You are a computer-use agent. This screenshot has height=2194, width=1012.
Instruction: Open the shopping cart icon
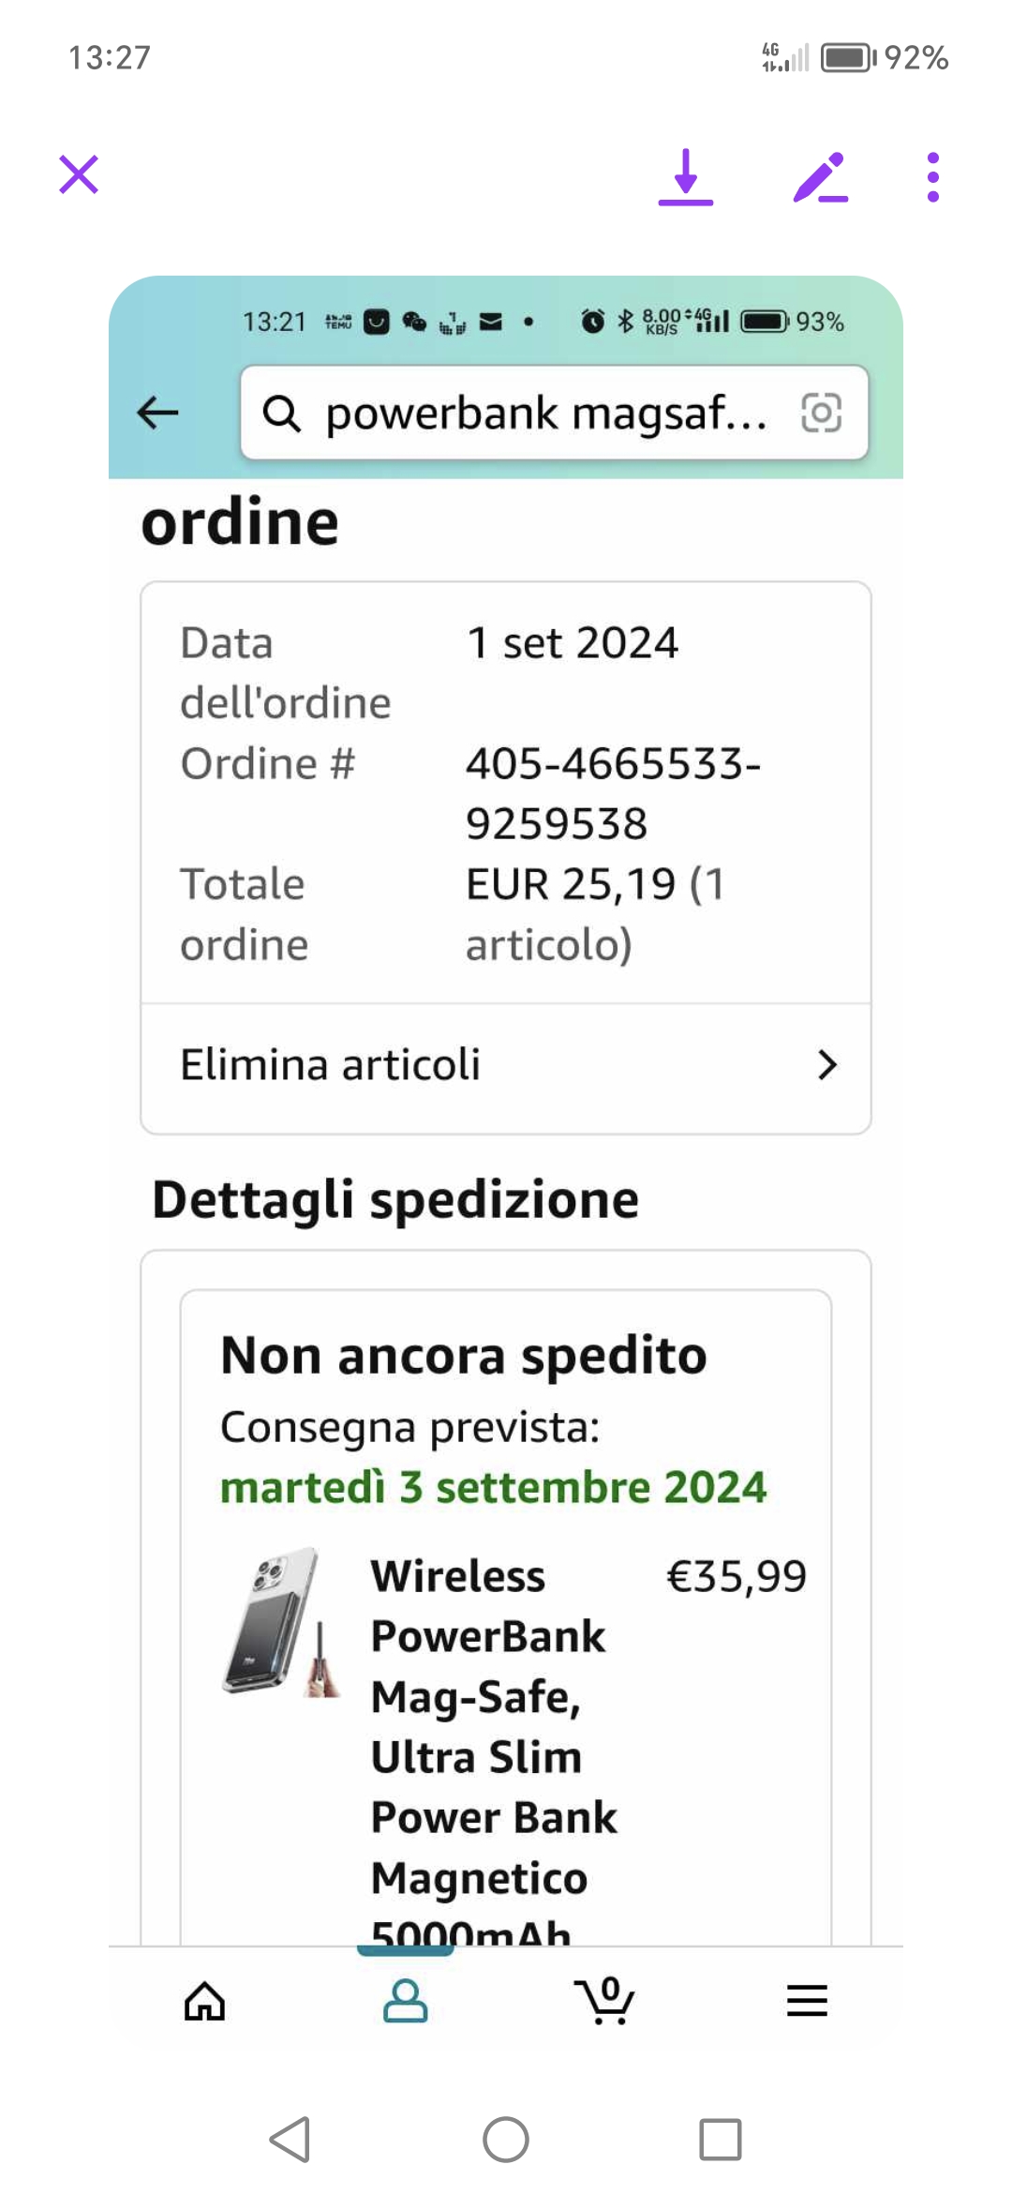click(605, 2001)
